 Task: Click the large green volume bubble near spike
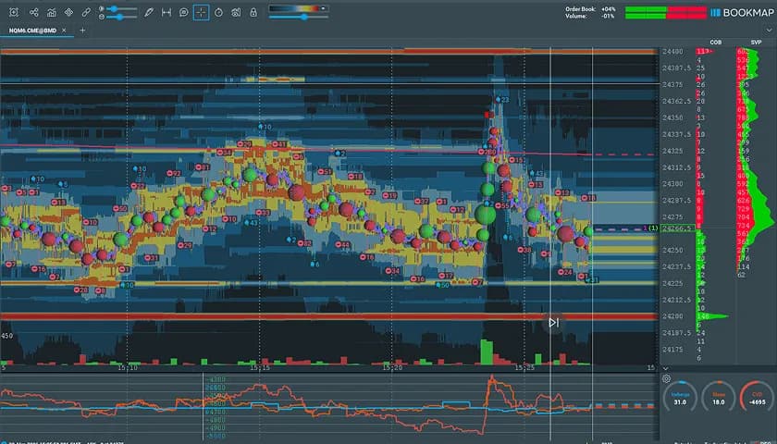(485, 215)
